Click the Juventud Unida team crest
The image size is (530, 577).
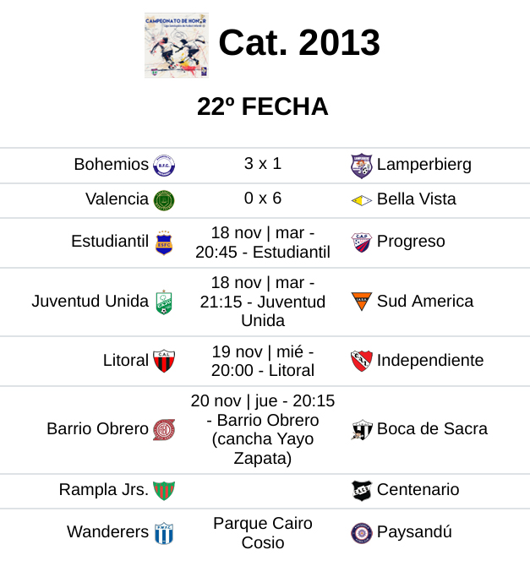click(x=164, y=302)
